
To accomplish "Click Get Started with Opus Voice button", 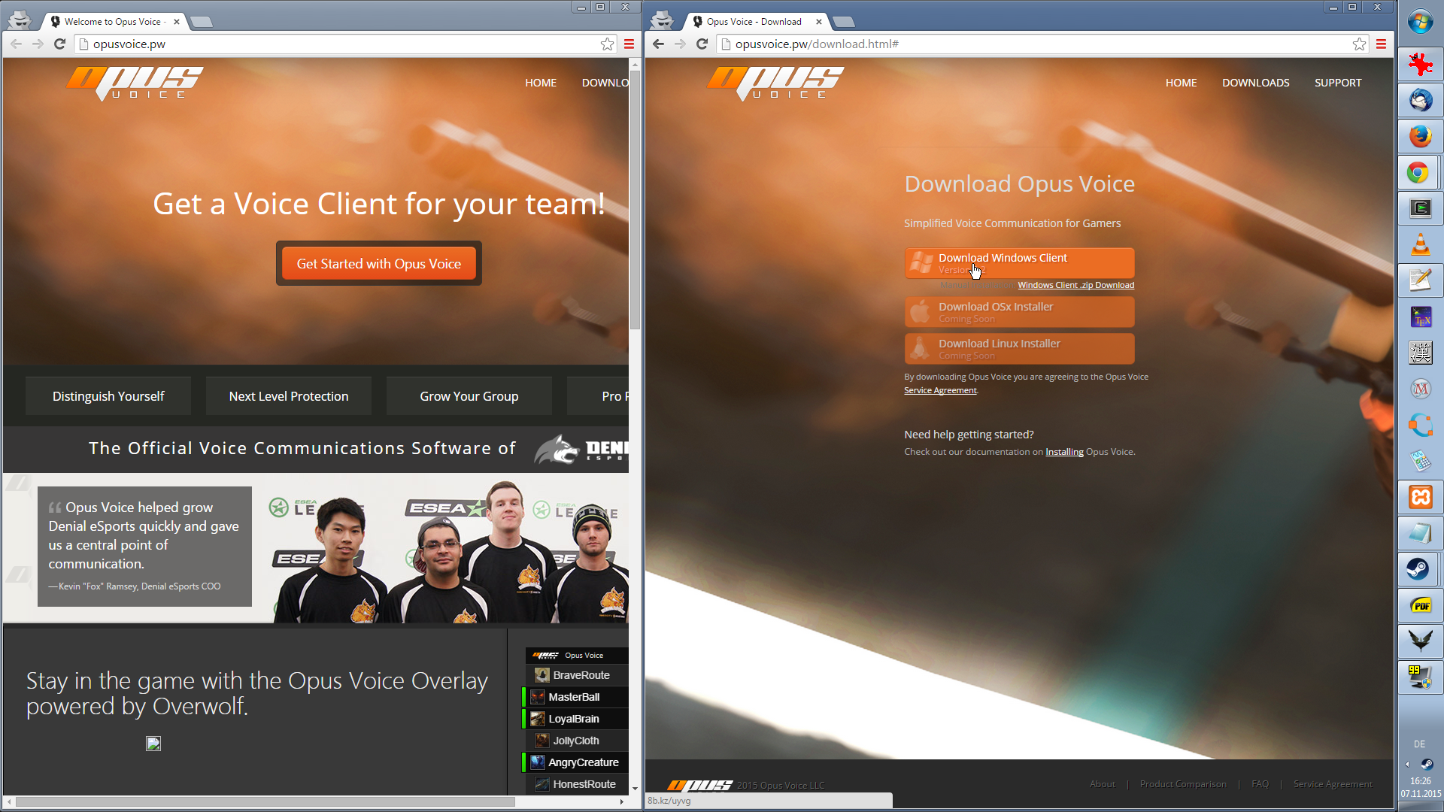I will 378,264.
